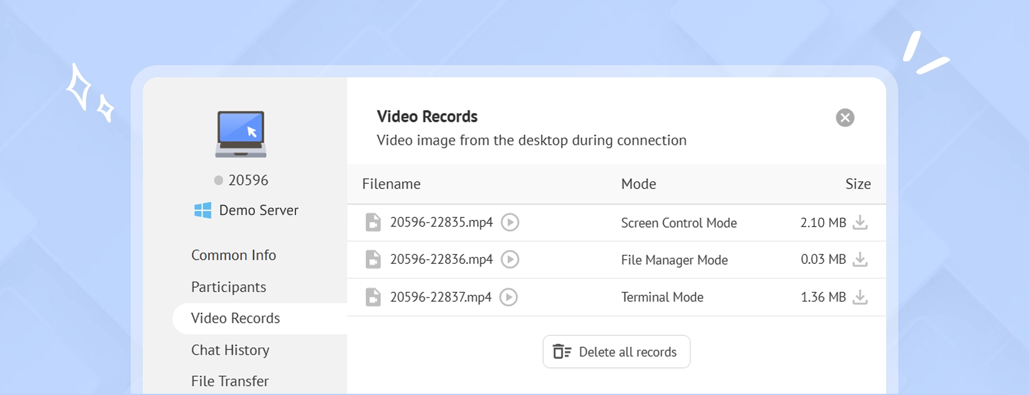This screenshot has height=395, width=1029.
Task: Play the 20596-22836.mp4 recording
Action: click(x=510, y=260)
